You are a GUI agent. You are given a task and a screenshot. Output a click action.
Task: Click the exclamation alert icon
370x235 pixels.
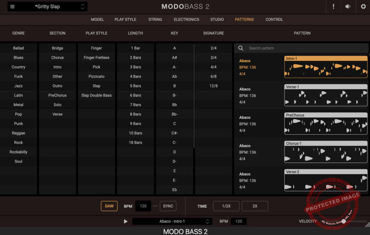point(333,7)
